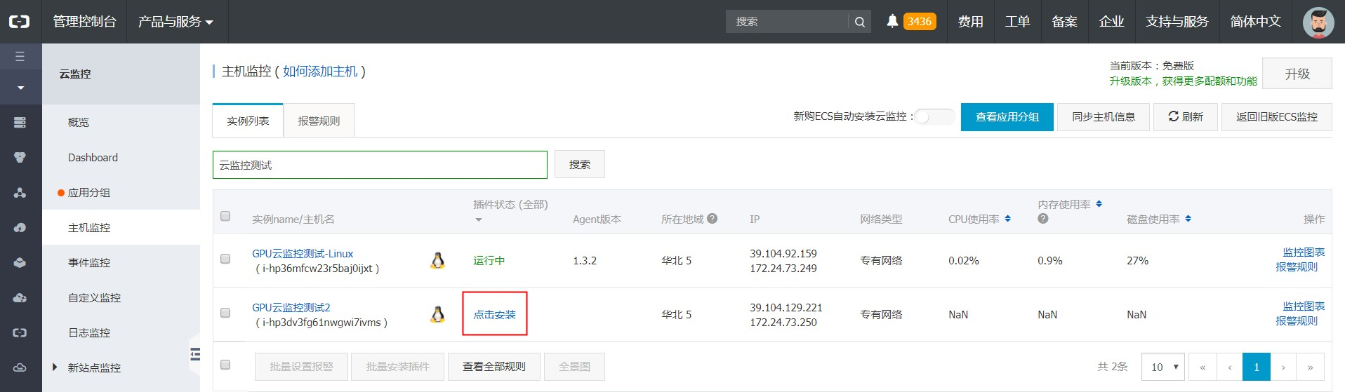1345x392 pixels.
Task: Open the 产品与服务 dropdown menu
Action: 175,22
